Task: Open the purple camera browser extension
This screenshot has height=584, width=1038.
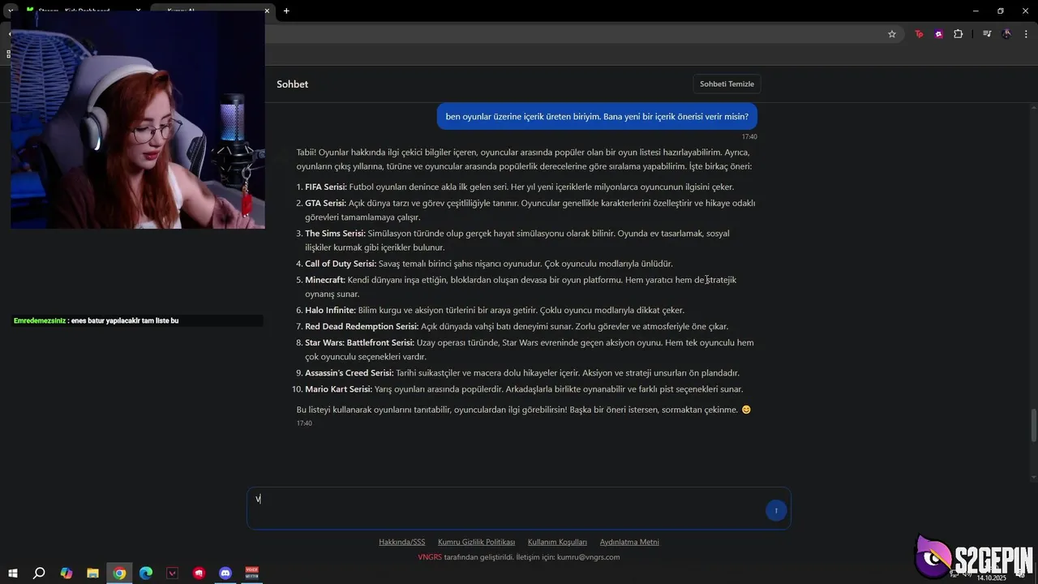Action: [938, 34]
